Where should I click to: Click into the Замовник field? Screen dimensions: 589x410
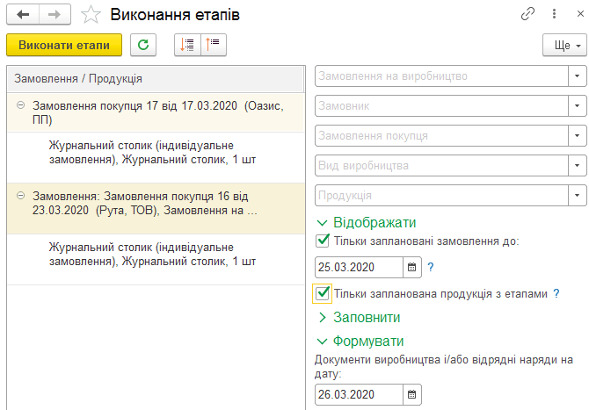pyautogui.click(x=441, y=105)
